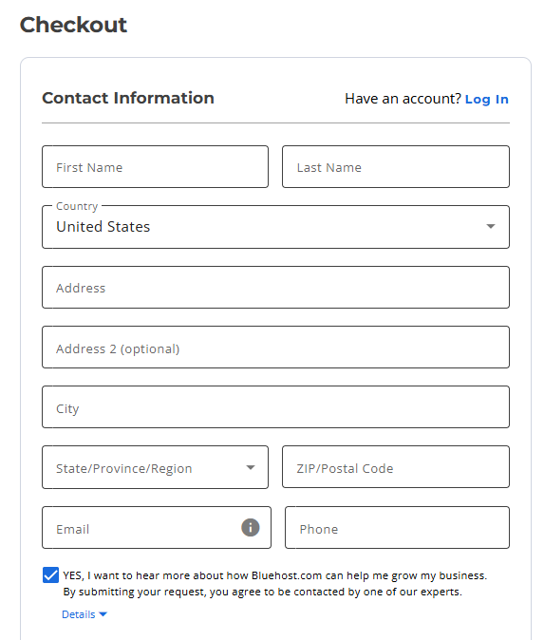Click the Contact Information heading

coord(128,98)
